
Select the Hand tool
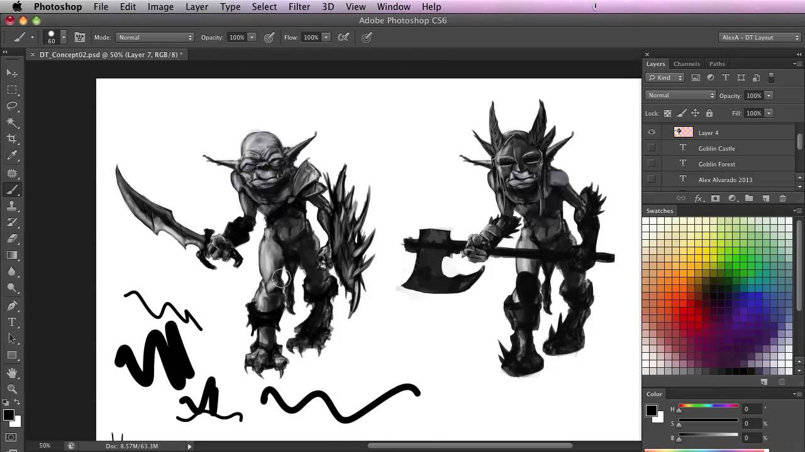[12, 373]
